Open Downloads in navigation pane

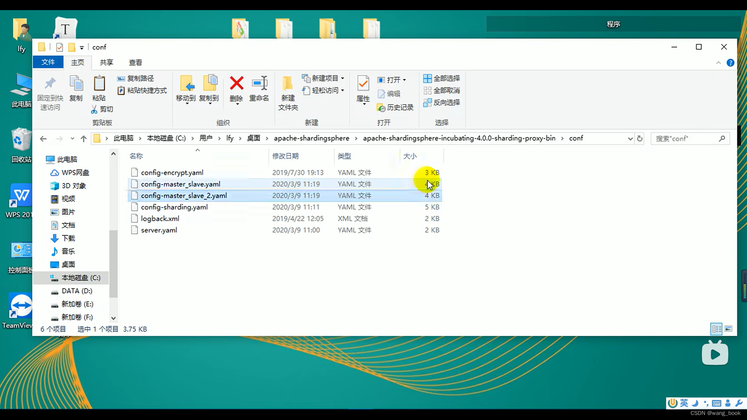[63, 238]
